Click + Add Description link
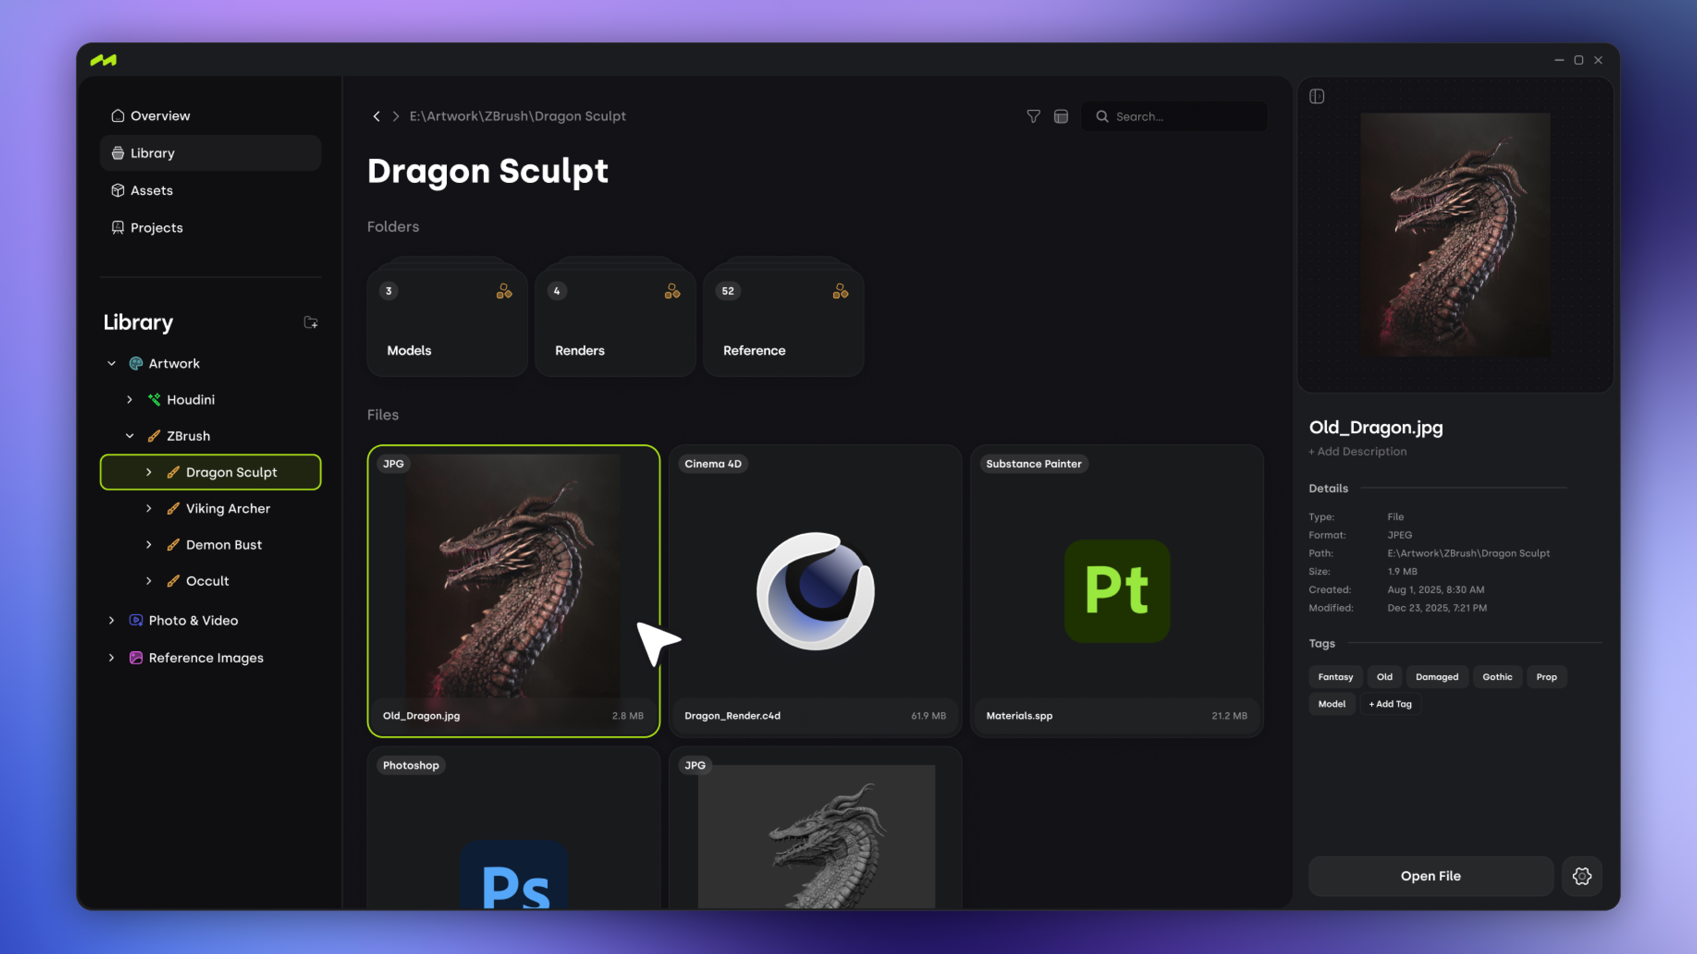 (1357, 452)
